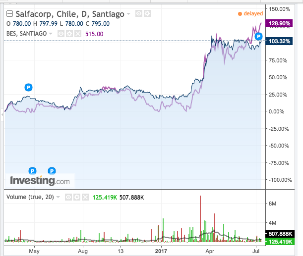
Task: Click the 8M label on the volume axis
Action: point(272,204)
